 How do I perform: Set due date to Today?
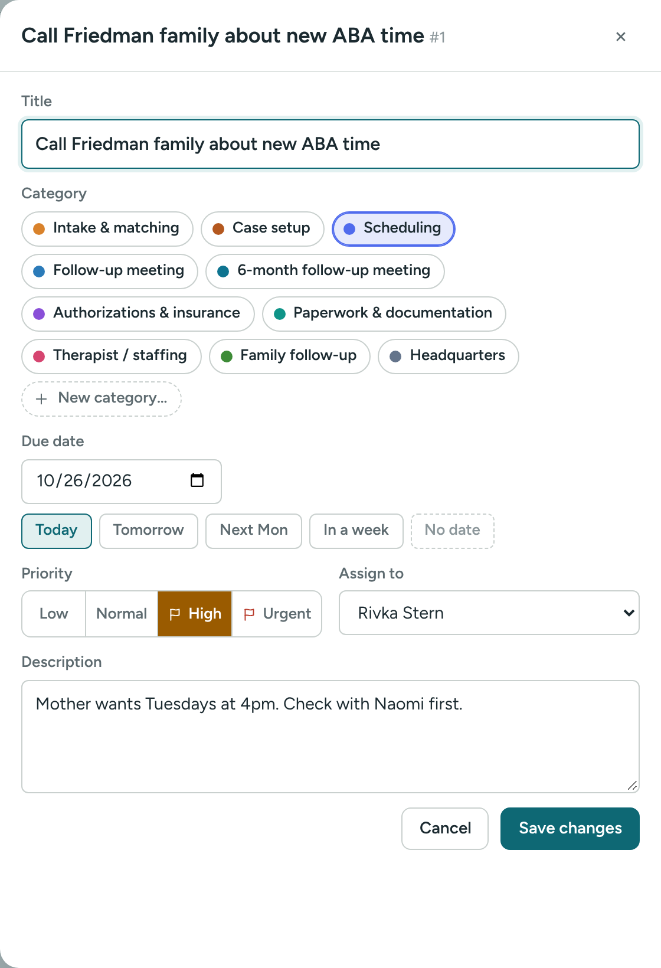[57, 531]
